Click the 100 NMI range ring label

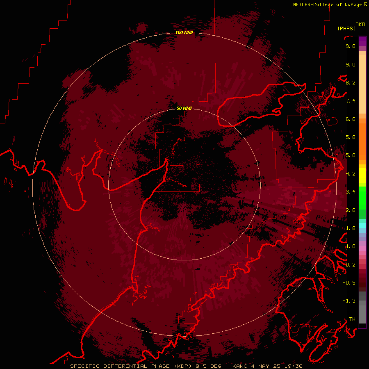pos(184,32)
